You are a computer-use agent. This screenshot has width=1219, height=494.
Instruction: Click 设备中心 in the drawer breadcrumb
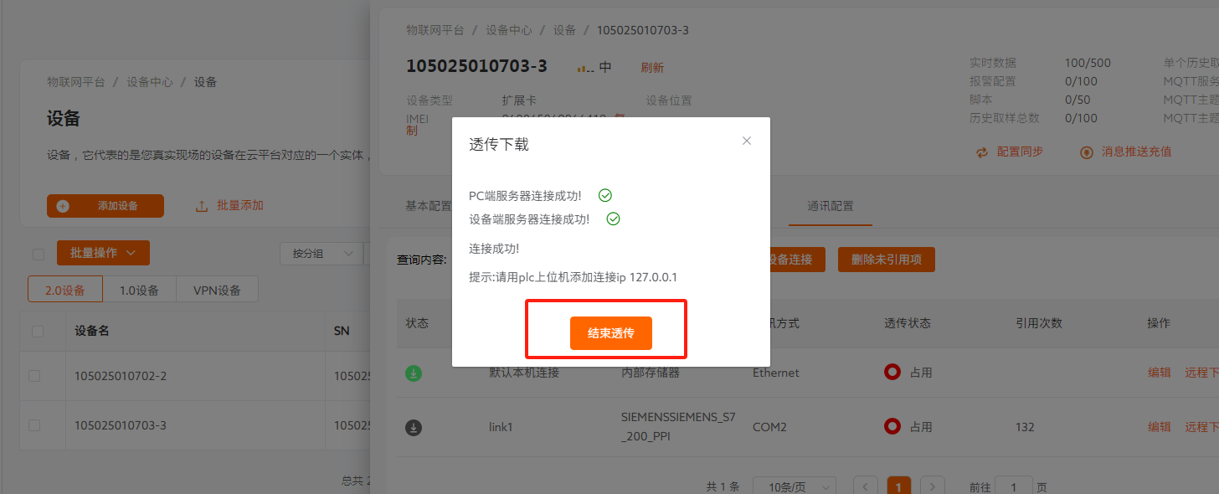point(508,30)
